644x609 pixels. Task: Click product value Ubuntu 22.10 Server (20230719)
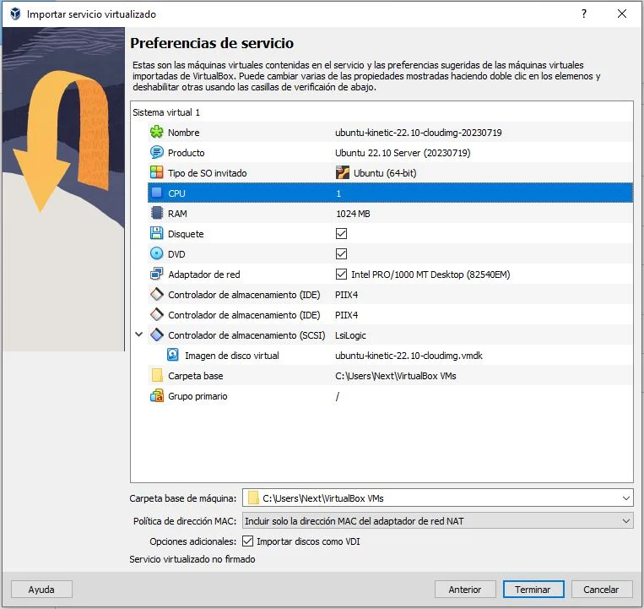[403, 153]
